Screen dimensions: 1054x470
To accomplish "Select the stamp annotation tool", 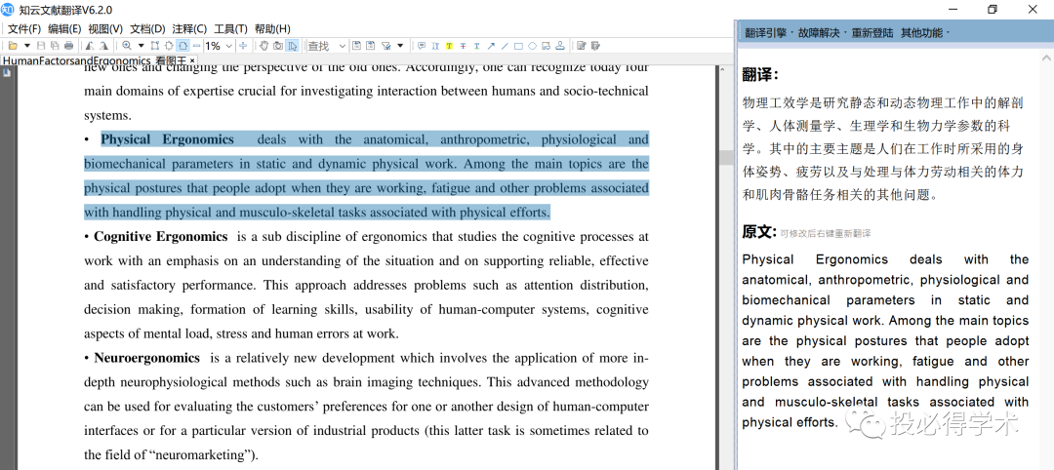I will click(560, 46).
